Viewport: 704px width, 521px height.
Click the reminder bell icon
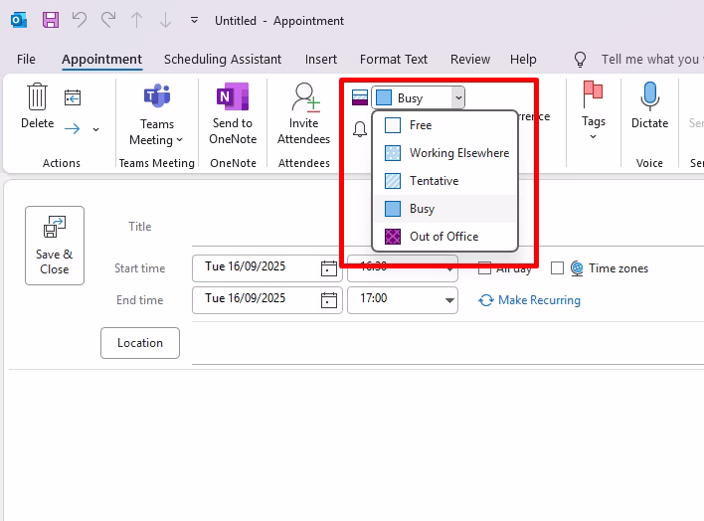point(360,128)
